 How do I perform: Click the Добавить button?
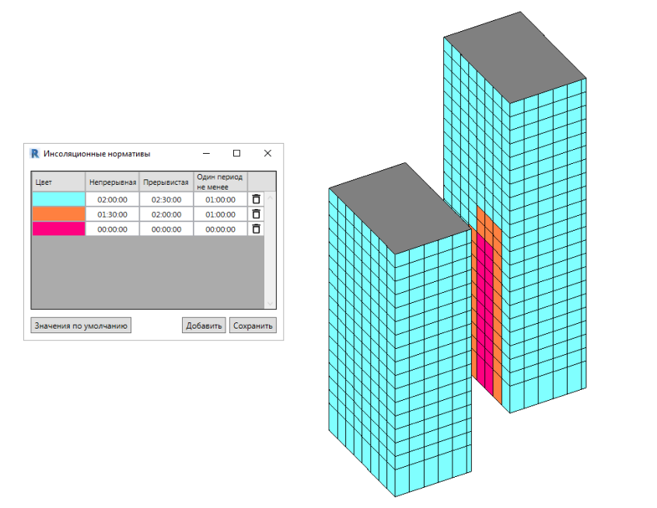click(204, 325)
